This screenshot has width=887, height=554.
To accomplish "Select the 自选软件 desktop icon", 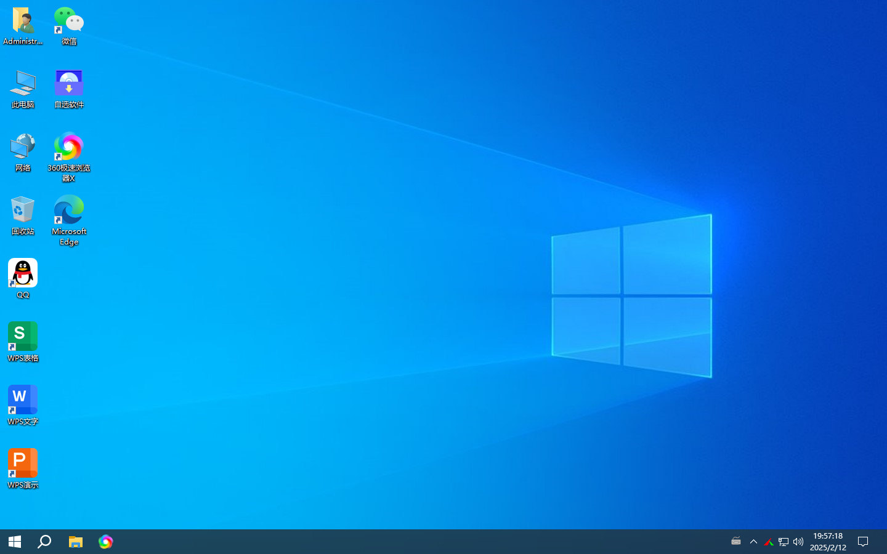I will (x=69, y=90).
